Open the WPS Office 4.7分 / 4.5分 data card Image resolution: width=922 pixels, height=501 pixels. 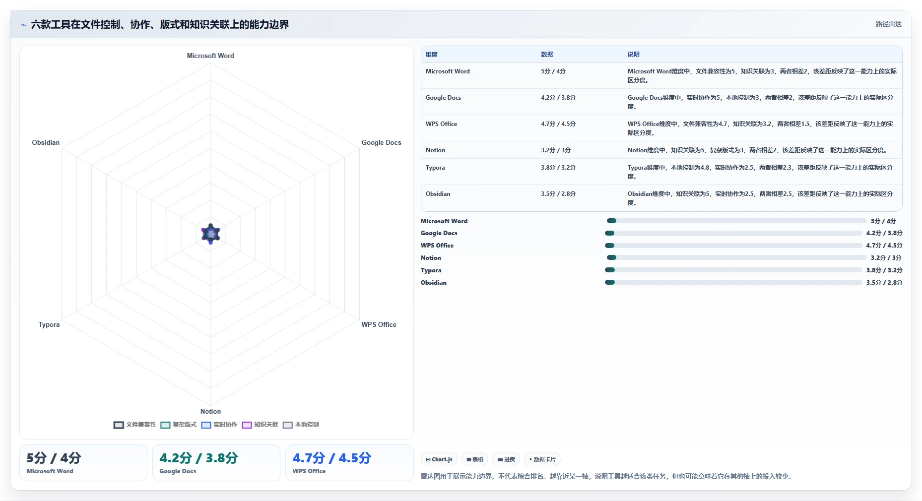click(x=349, y=463)
